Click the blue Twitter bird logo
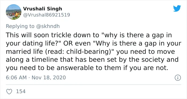The image size is (187, 99). 177,8
